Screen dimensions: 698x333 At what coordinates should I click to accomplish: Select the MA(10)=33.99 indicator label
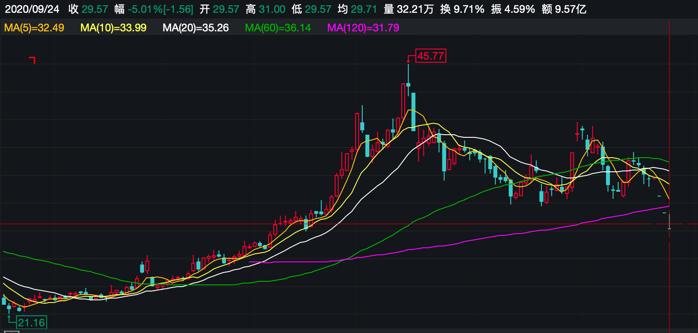click(113, 28)
